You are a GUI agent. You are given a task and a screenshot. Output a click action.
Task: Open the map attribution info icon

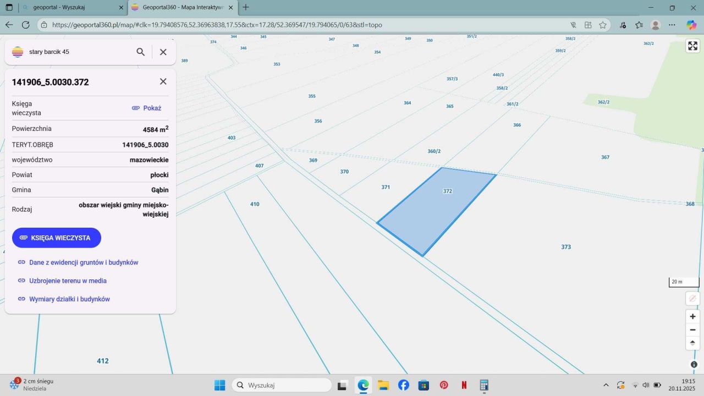coord(694,365)
